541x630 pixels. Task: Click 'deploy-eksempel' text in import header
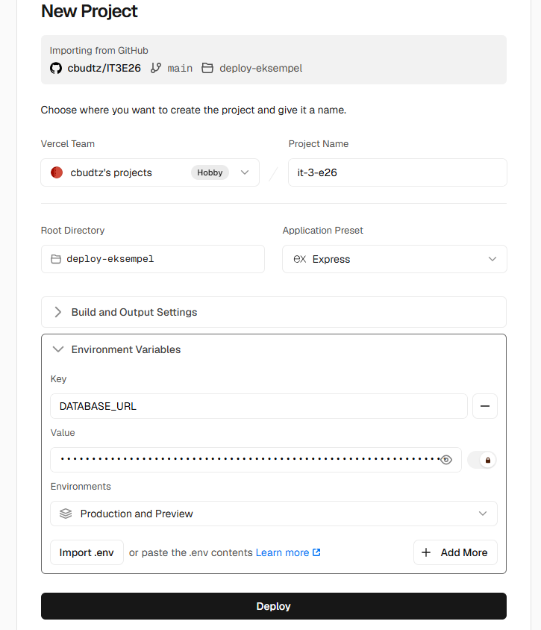click(260, 69)
